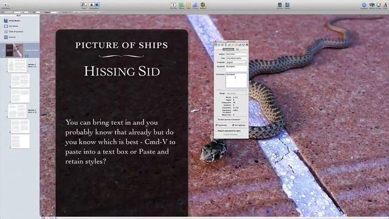
Task: Toggle the Hyphenate checkbox
Action: click(x=216, y=125)
